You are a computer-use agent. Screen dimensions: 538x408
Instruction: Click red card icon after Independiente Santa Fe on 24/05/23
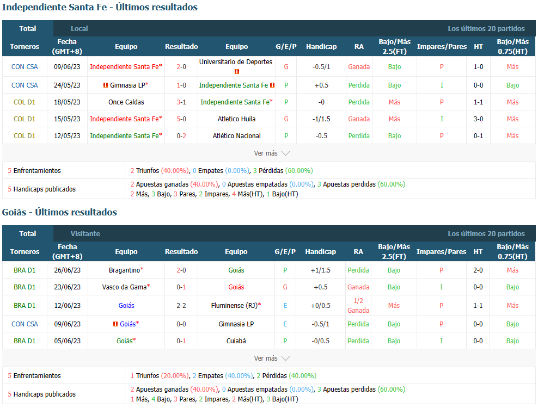coord(272,85)
